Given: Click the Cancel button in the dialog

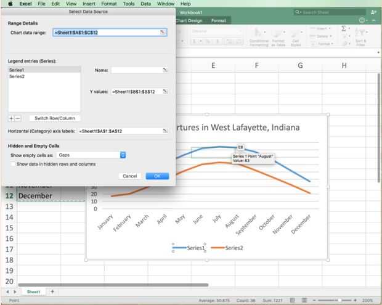Looking at the screenshot, I should 130,176.
